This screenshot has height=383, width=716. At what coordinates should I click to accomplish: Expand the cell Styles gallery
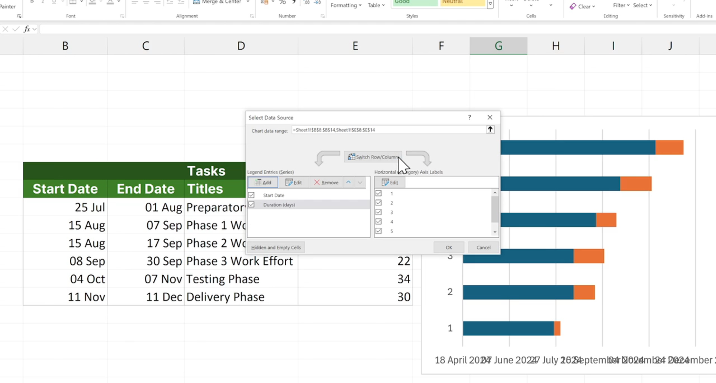[x=490, y=4]
